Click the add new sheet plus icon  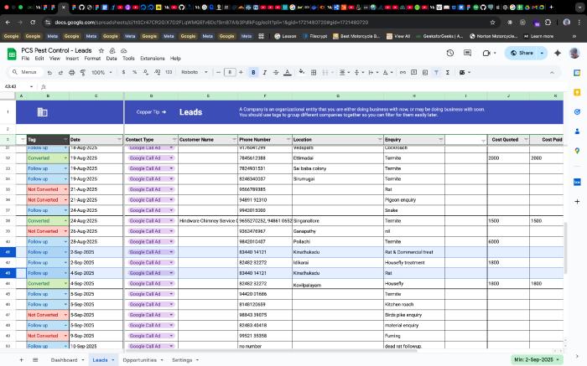point(21,359)
